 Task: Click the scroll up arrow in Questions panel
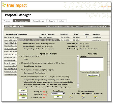[x=78, y=56]
